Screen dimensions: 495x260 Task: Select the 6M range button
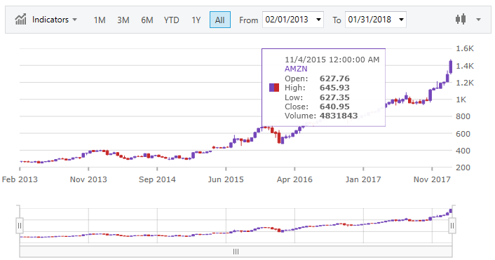coord(147,20)
